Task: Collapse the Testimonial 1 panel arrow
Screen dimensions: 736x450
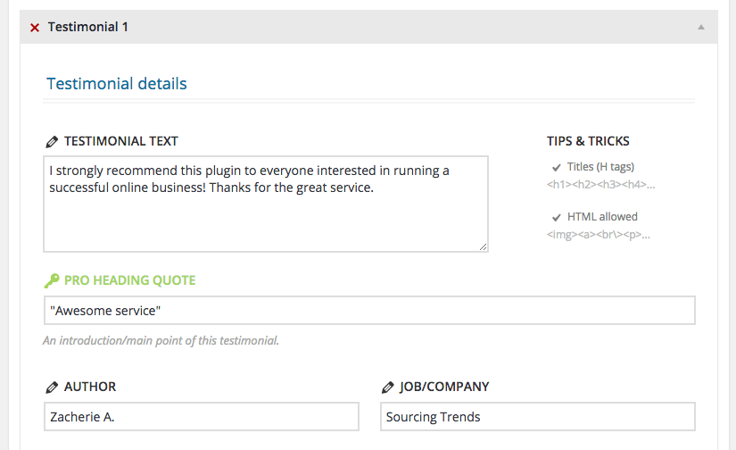Action: [701, 27]
